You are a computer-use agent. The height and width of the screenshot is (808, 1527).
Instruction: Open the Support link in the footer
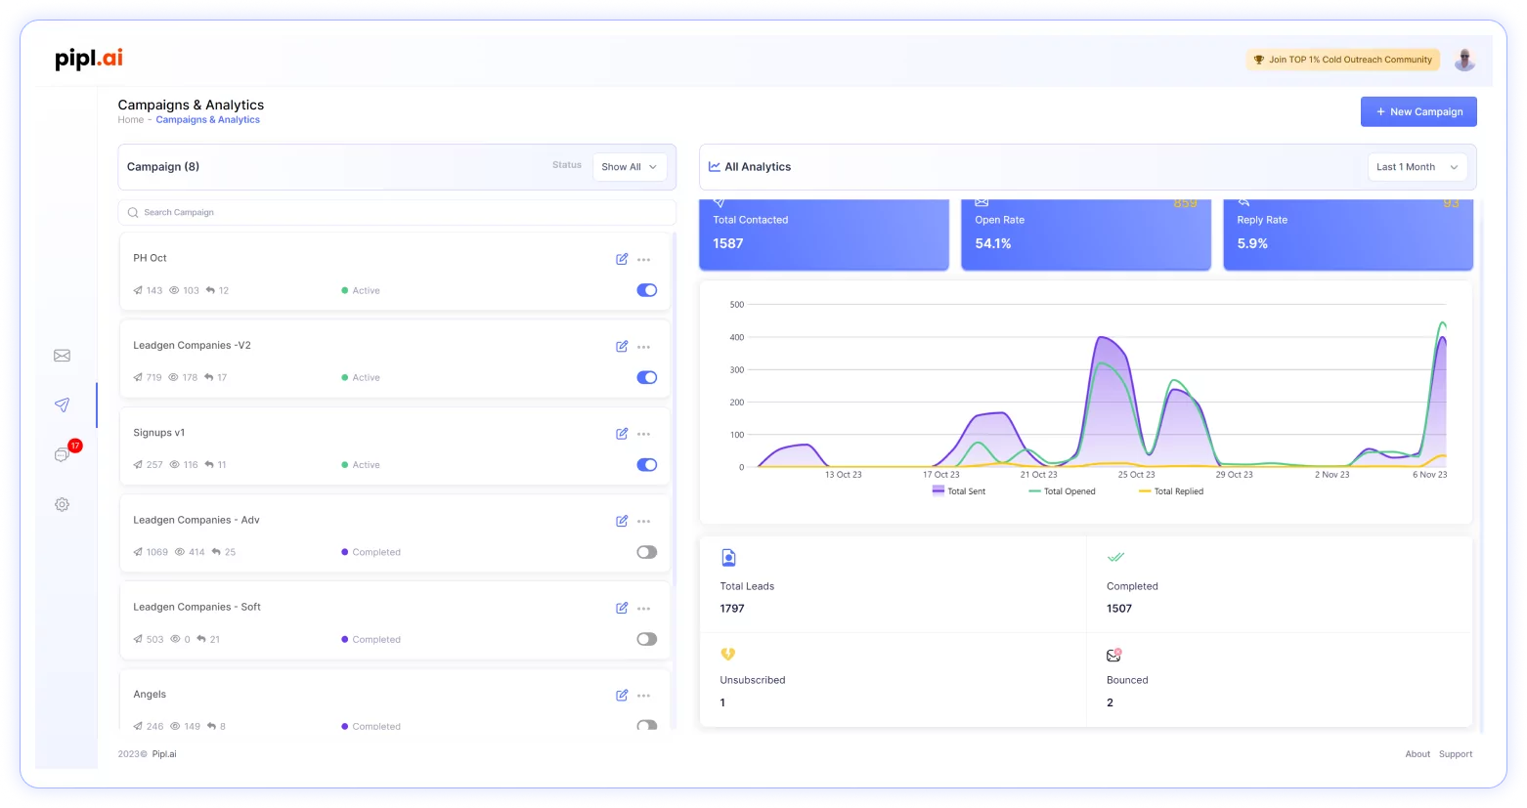pos(1455,753)
